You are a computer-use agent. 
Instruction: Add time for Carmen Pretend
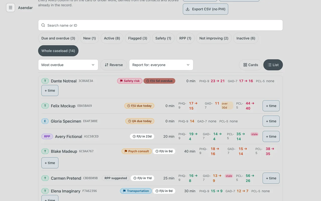tap(271, 178)
